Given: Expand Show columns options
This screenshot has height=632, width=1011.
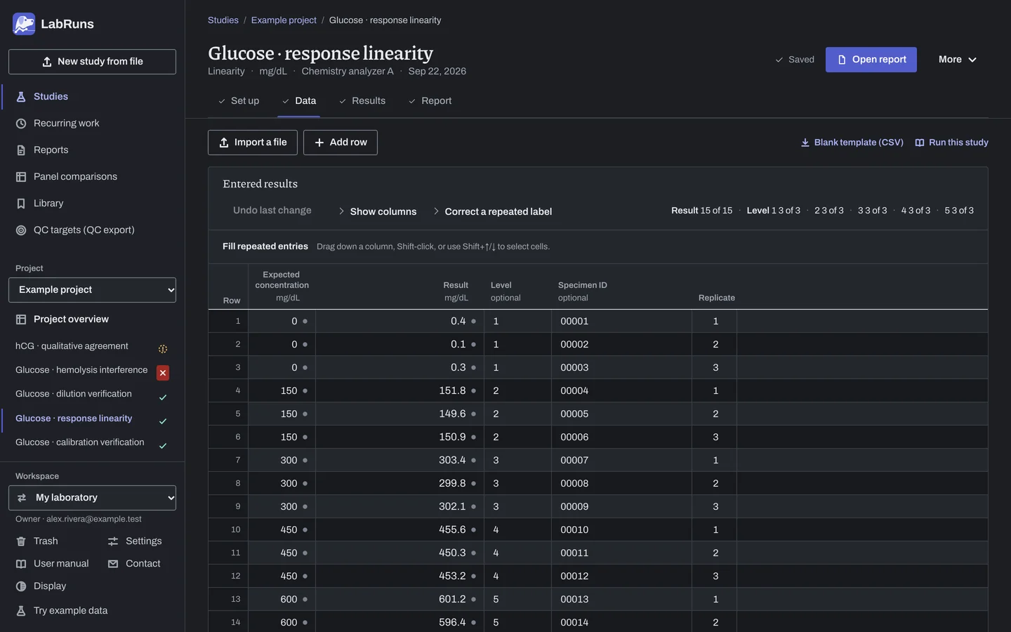Looking at the screenshot, I should pos(377,211).
